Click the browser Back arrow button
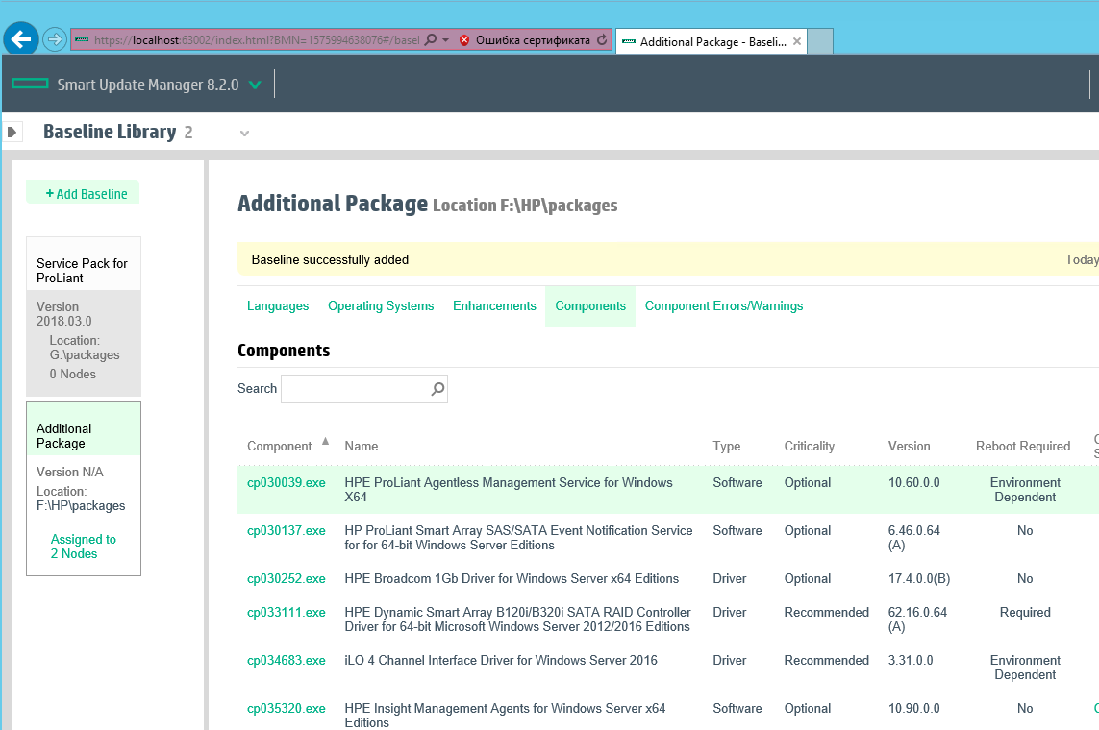The width and height of the screenshot is (1099, 730). 21,39
